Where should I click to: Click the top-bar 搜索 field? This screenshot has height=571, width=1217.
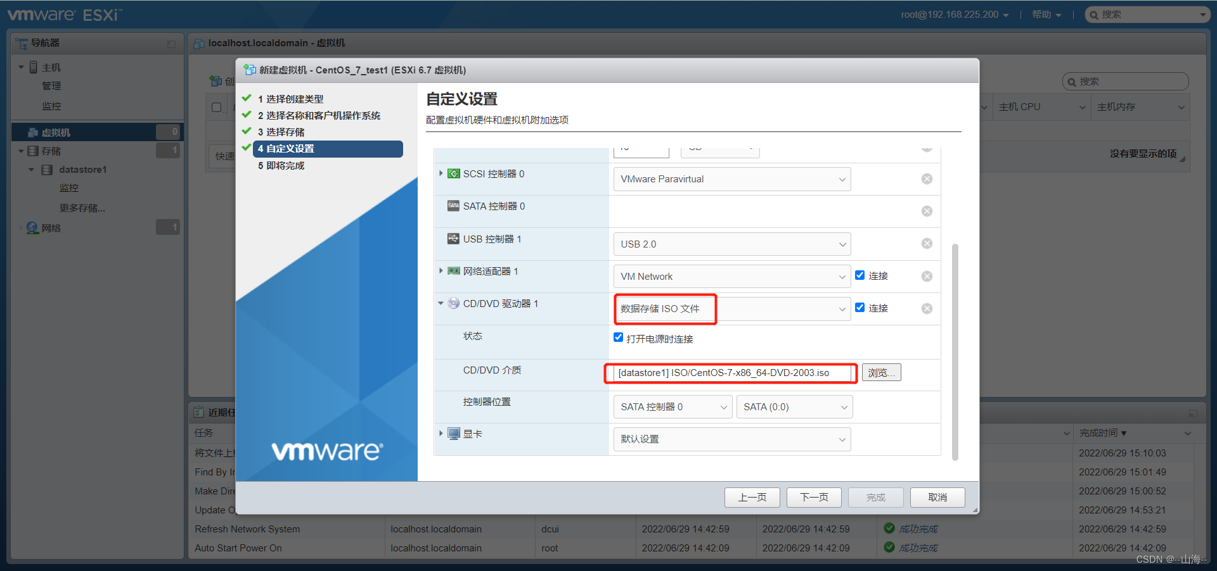point(1147,15)
